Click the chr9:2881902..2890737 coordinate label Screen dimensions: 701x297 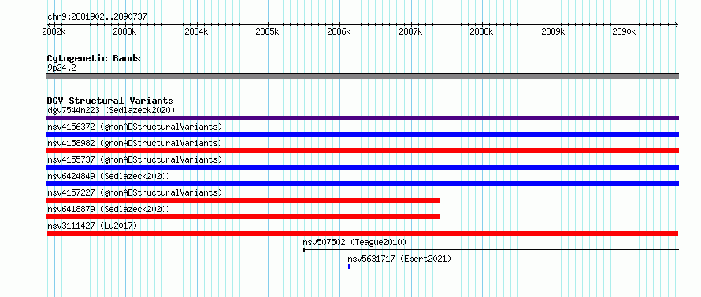click(97, 17)
